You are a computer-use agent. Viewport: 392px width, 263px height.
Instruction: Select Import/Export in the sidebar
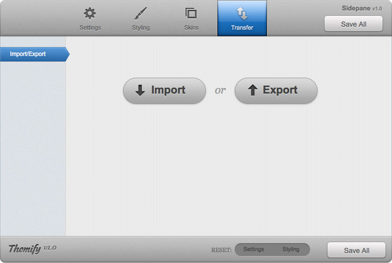(x=35, y=54)
